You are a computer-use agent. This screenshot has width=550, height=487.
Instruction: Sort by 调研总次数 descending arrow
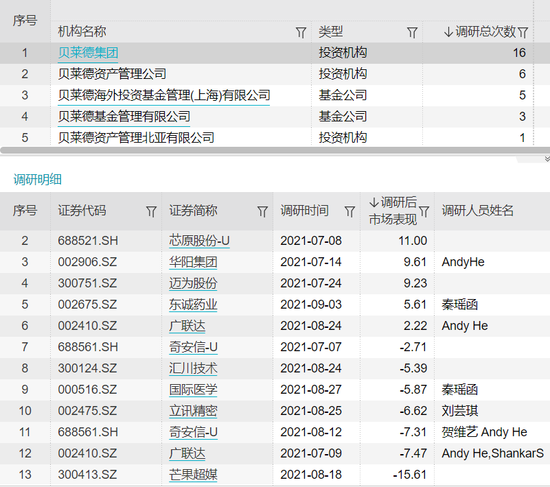coord(448,32)
